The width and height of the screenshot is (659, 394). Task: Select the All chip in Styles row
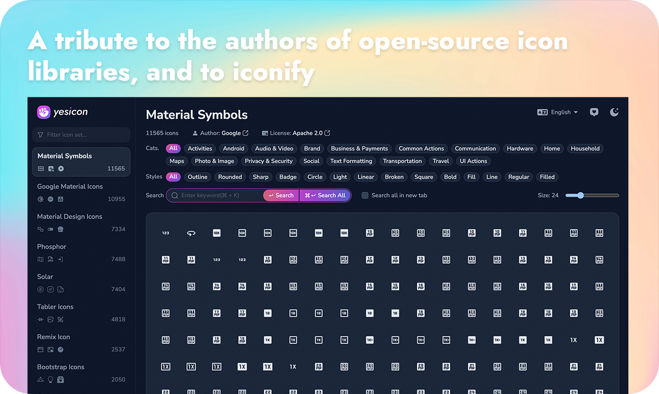click(173, 177)
